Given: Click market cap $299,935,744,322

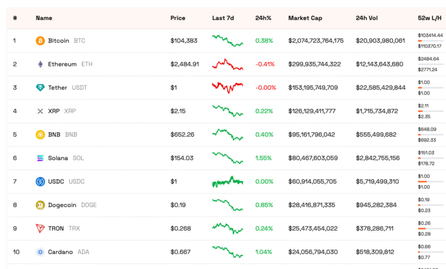Looking at the screenshot, I should pos(314,64).
